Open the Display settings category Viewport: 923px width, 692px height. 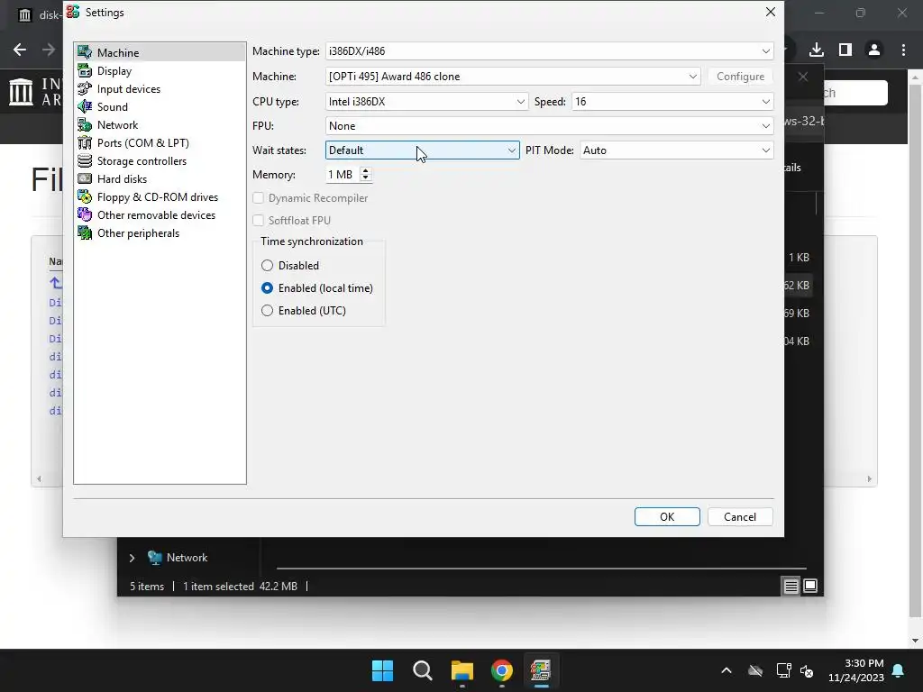tap(114, 70)
